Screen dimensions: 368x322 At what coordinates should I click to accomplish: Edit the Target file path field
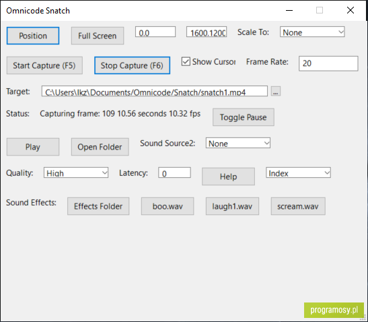tap(155, 91)
